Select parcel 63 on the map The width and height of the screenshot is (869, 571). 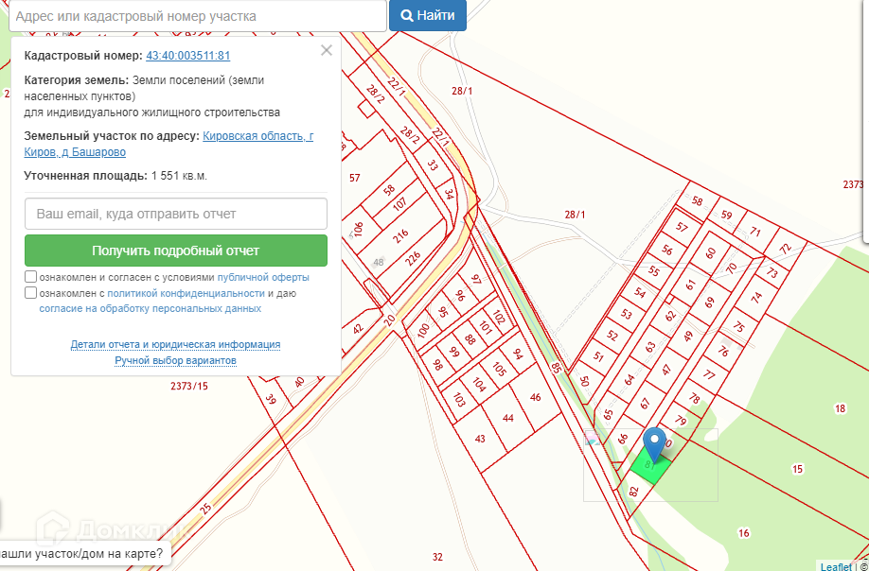click(650, 347)
